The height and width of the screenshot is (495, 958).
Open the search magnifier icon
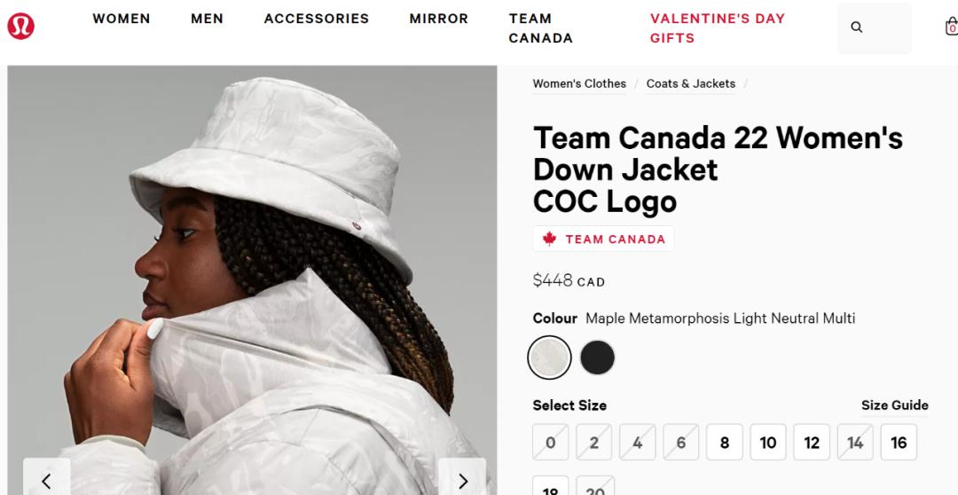[x=857, y=27]
